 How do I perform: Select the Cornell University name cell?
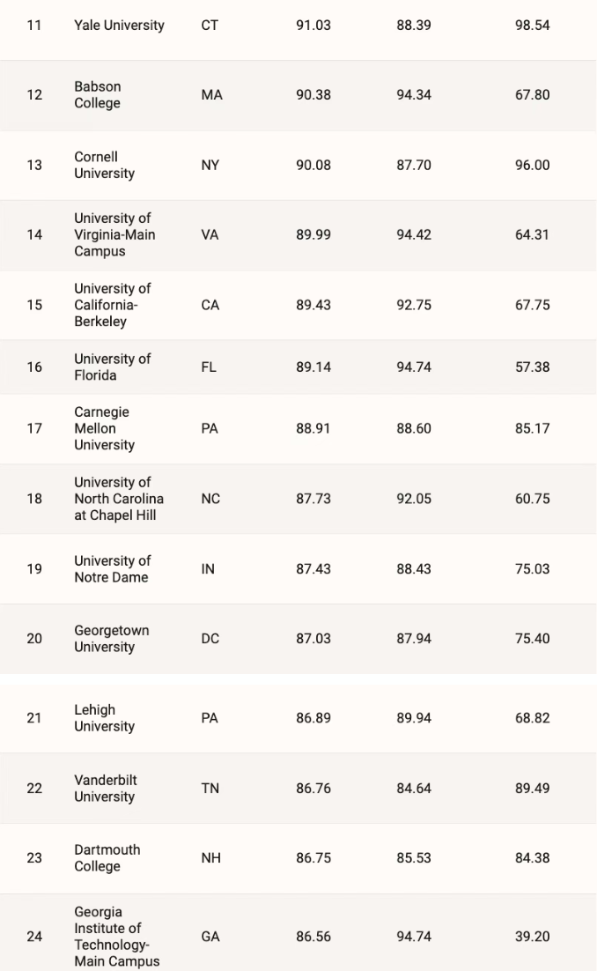pos(104,166)
